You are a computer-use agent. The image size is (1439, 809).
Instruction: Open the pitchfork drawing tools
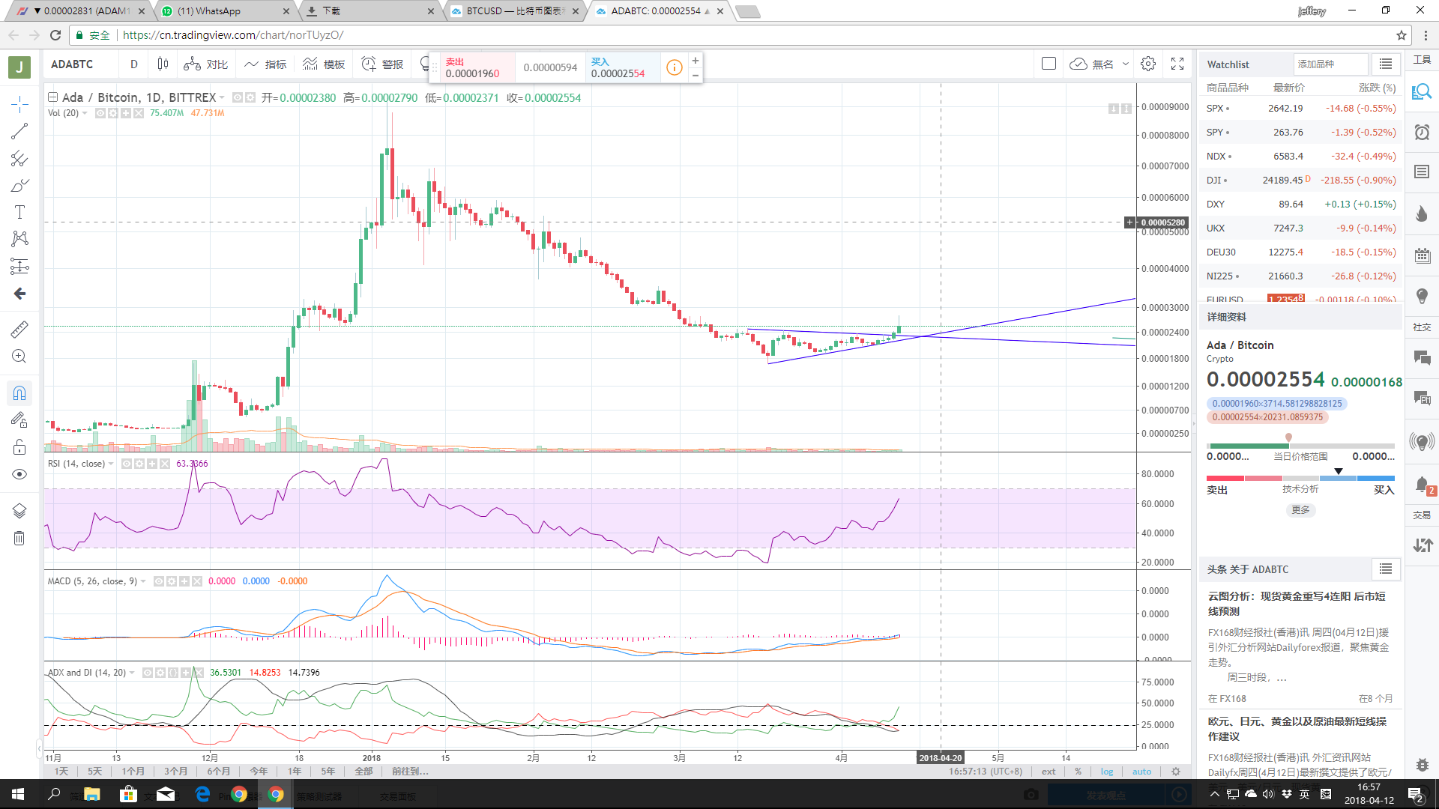tap(19, 159)
